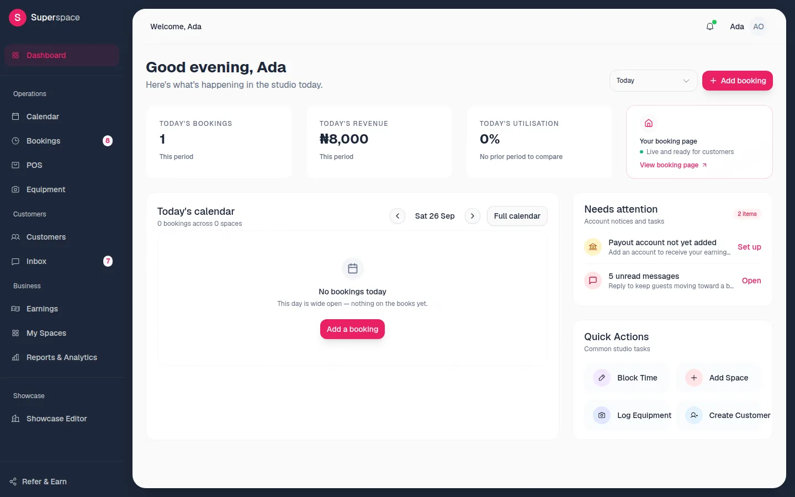Click the Add booking button in header
The image size is (795, 497).
click(x=738, y=81)
